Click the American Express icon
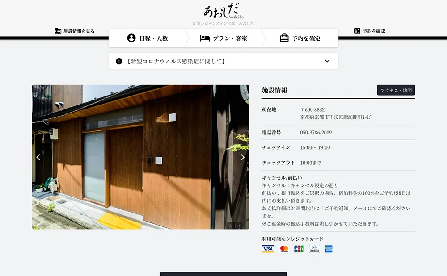 [x=329, y=248]
